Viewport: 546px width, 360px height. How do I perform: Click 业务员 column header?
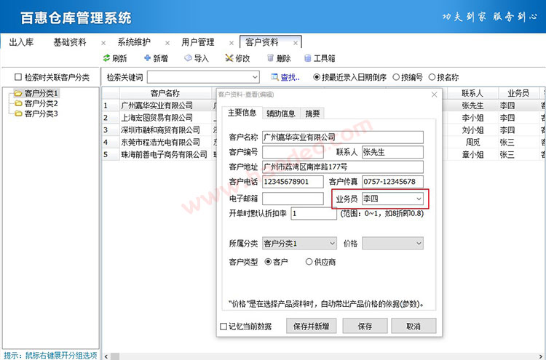[x=518, y=93]
